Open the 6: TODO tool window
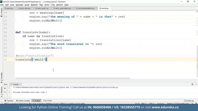The height and width of the screenshot is (111, 198). click(x=47, y=101)
